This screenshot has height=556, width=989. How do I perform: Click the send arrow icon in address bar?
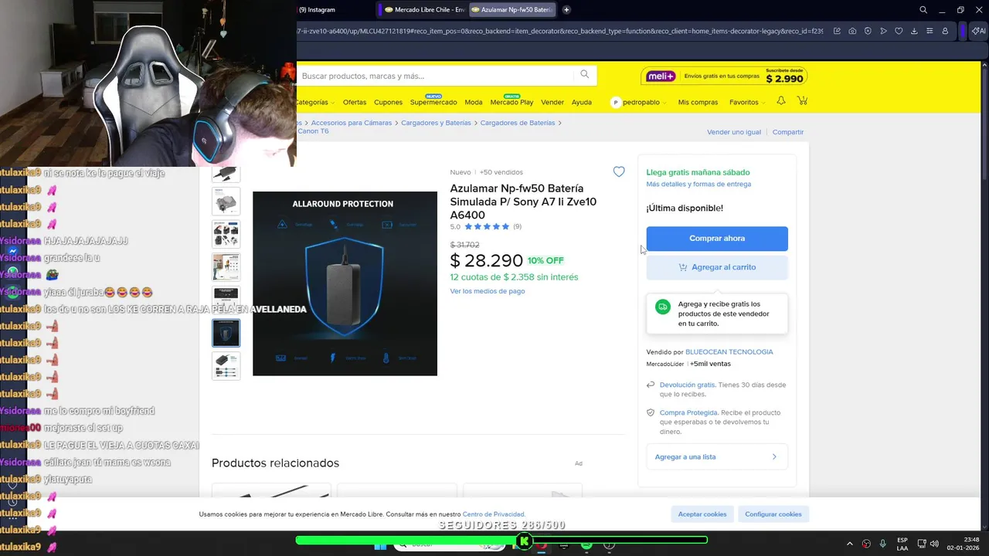[883, 31]
